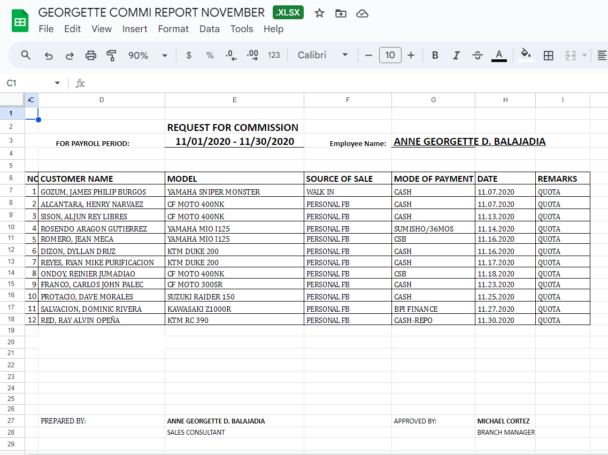Print the spreadsheet
This screenshot has height=455, width=608.
(x=91, y=56)
